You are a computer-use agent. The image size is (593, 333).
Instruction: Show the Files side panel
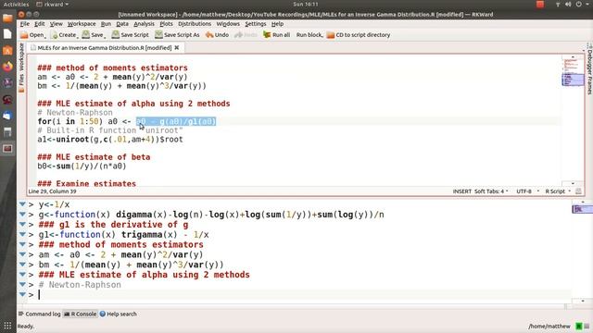click(21, 82)
